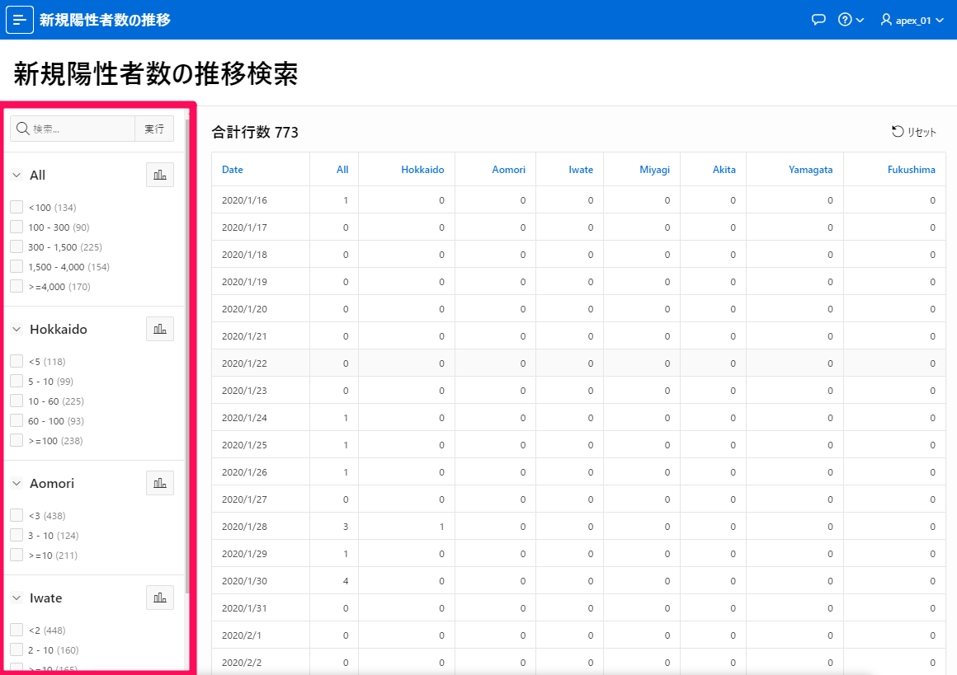Sort by the Date column header
957x675 pixels.
233,170
